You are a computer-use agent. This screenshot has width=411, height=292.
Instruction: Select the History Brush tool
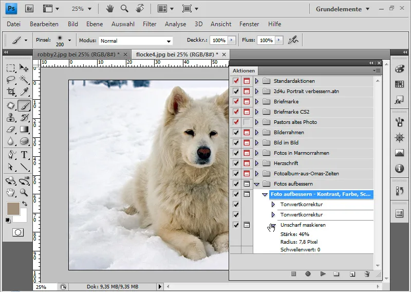tap(24, 118)
